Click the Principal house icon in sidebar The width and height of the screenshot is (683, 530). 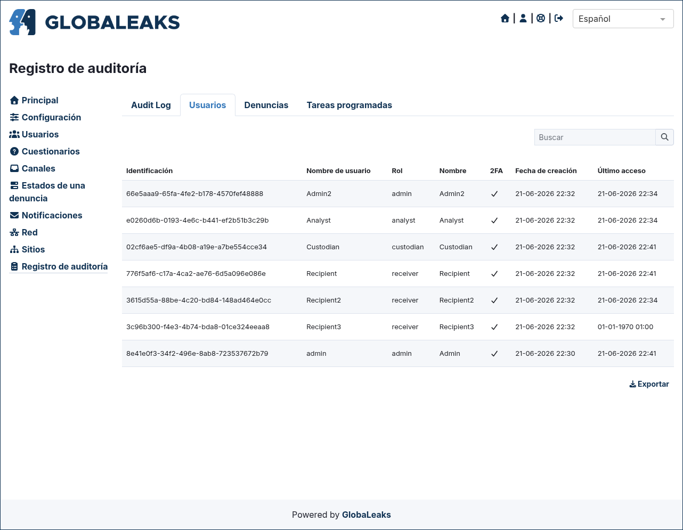click(14, 100)
